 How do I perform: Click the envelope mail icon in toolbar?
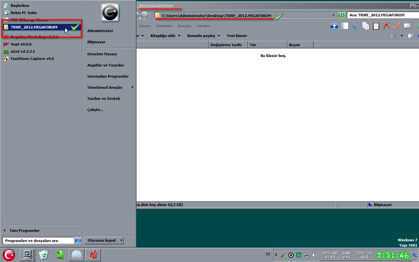pyautogui.click(x=407, y=26)
